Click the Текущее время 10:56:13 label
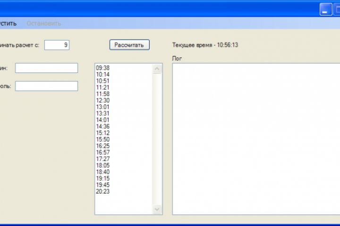Screen dimensions: 340x226 pyautogui.click(x=205, y=45)
